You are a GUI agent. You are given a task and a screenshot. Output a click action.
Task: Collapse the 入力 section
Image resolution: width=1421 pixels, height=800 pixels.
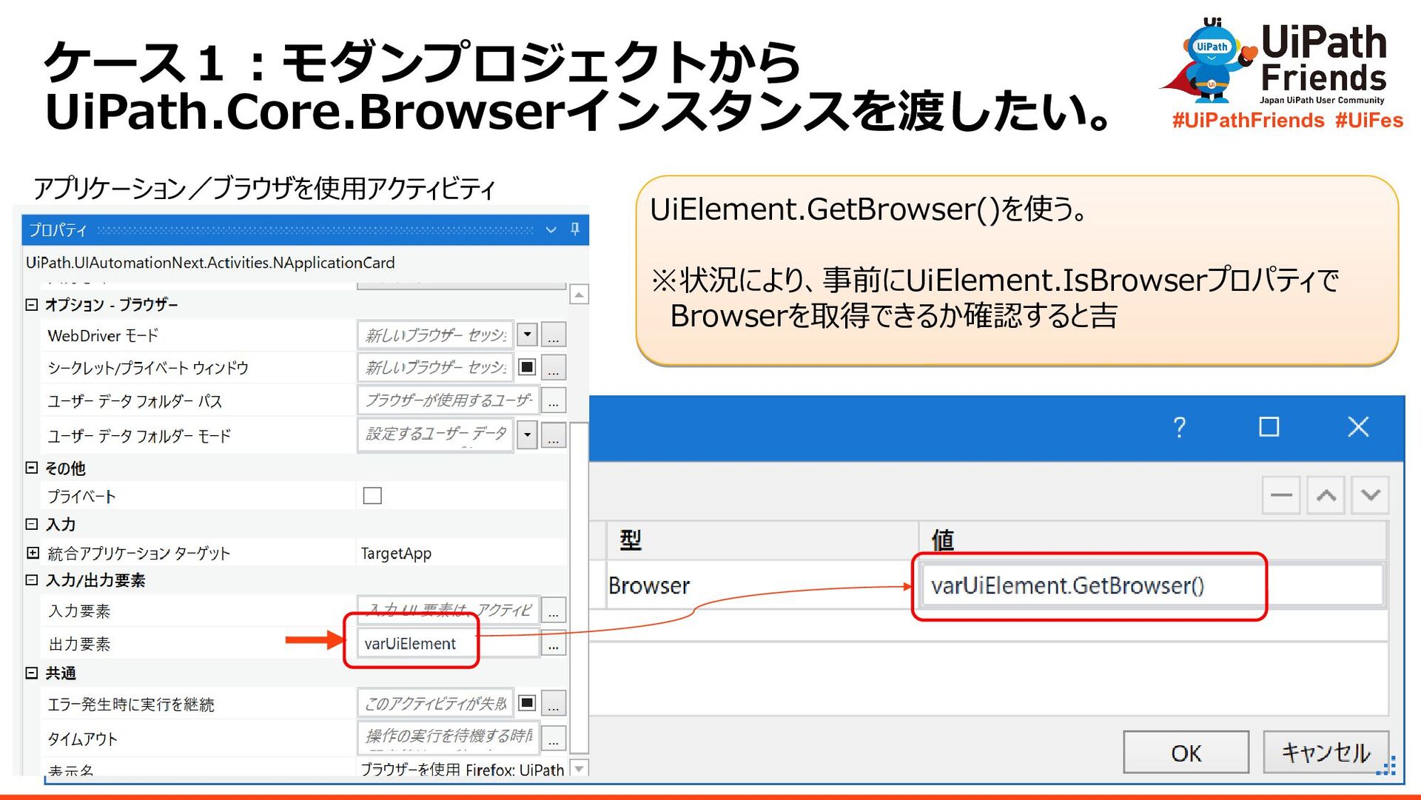pyautogui.click(x=32, y=524)
